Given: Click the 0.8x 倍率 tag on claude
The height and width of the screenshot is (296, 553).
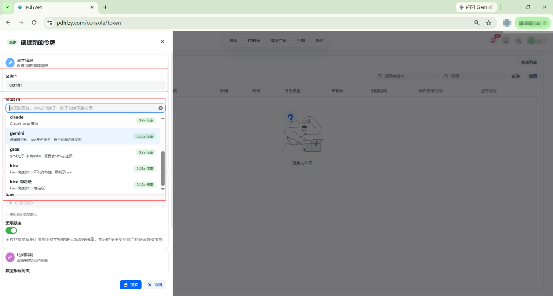Looking at the screenshot, I should point(146,120).
